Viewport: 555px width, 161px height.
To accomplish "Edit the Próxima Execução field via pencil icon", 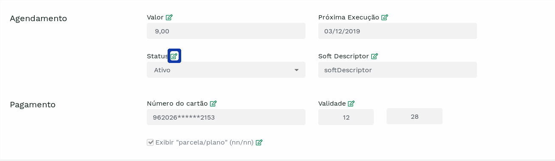I will point(385,17).
